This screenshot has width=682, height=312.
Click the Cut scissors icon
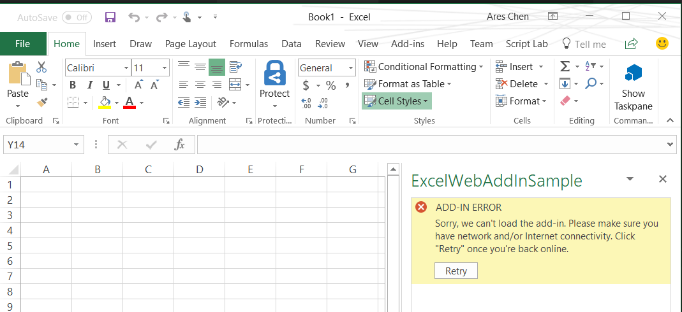[x=42, y=67]
